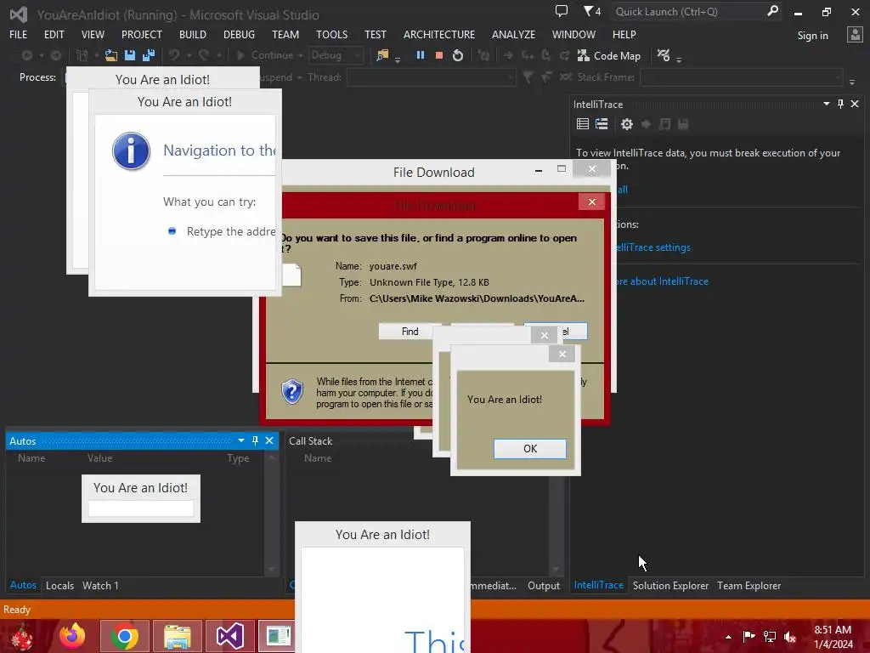Click the New Project toolbar icon
This screenshot has height=653, width=870.
pos(82,55)
